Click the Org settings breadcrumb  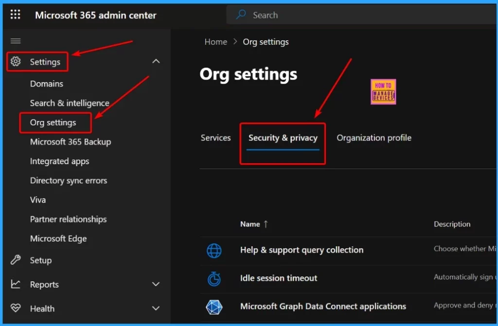click(266, 42)
